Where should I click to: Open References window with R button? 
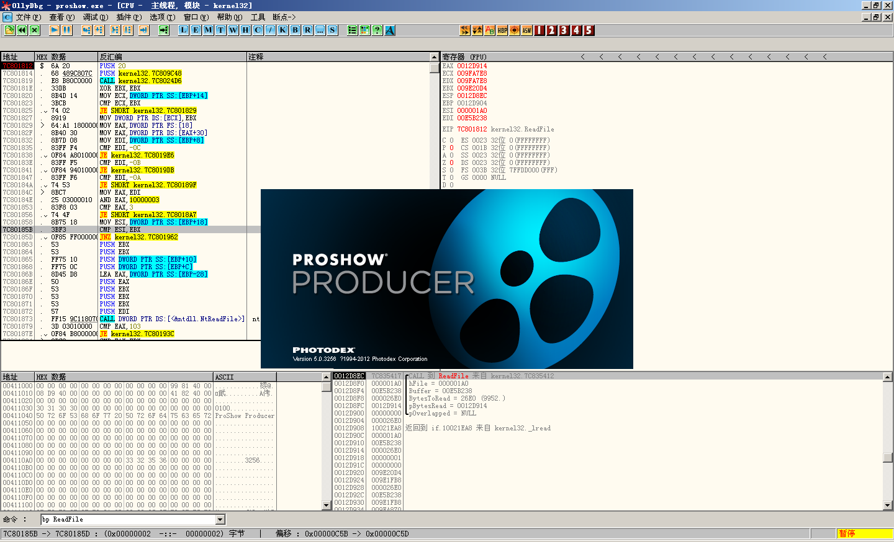307,30
